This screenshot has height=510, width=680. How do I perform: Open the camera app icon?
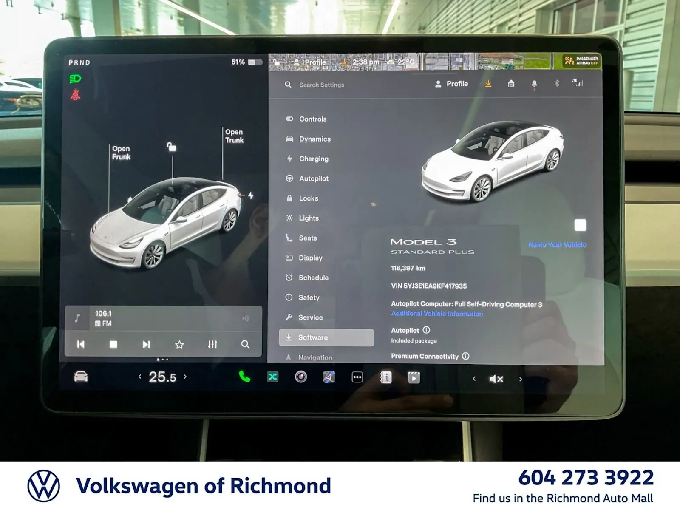coord(301,377)
